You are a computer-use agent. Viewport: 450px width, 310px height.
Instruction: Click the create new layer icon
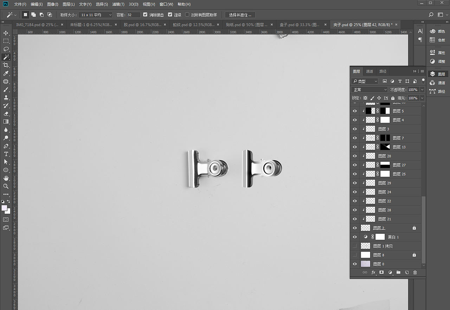[x=407, y=272]
